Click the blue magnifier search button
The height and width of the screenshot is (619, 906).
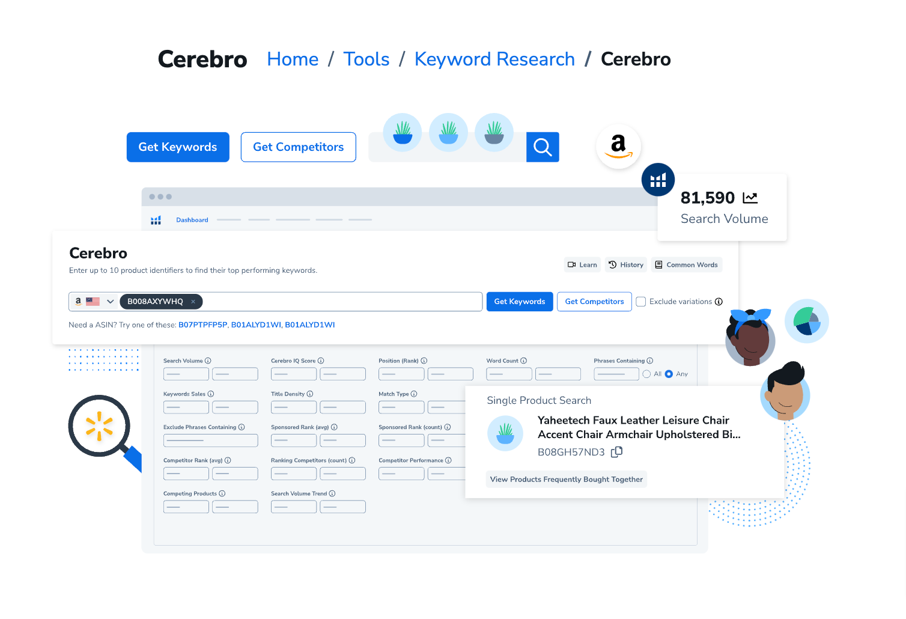pyautogui.click(x=543, y=147)
